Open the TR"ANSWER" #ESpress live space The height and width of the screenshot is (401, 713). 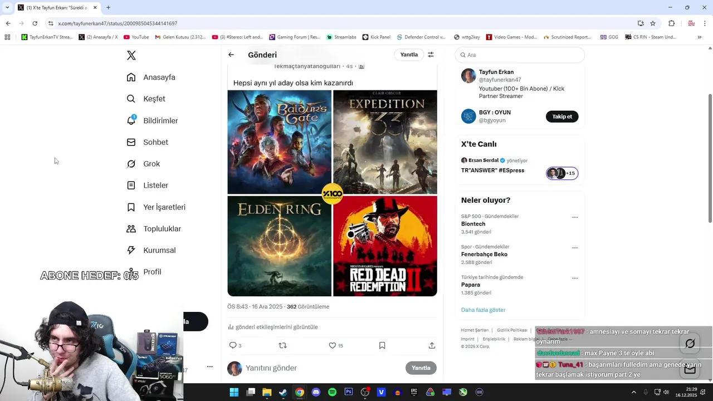tap(492, 170)
